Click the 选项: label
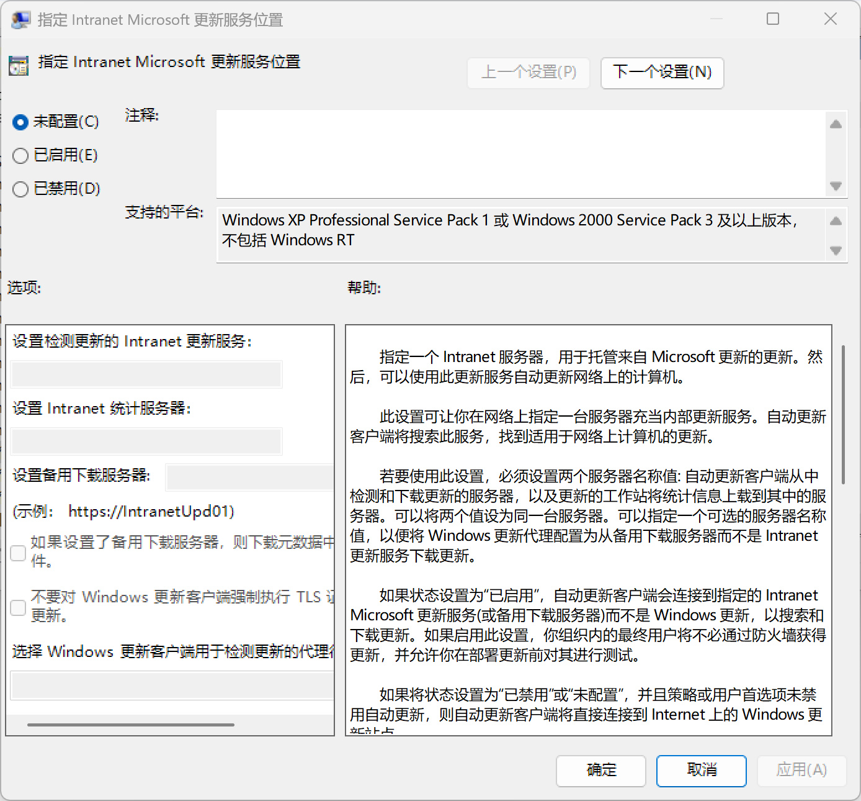861x801 pixels. [24, 287]
